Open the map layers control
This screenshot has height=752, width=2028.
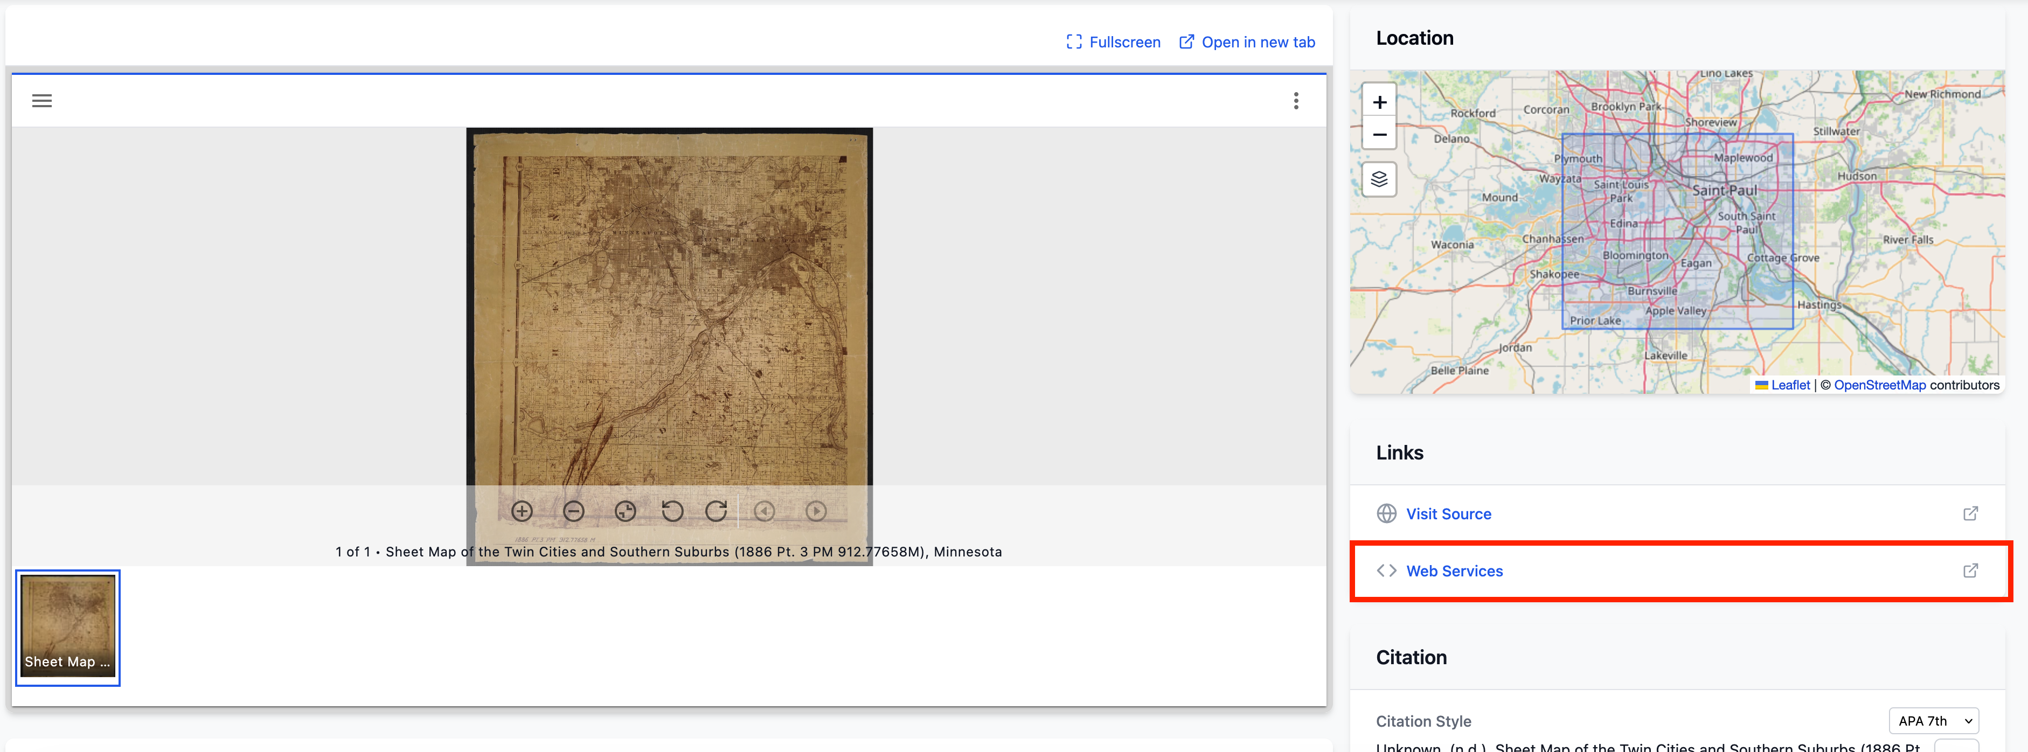point(1379,179)
